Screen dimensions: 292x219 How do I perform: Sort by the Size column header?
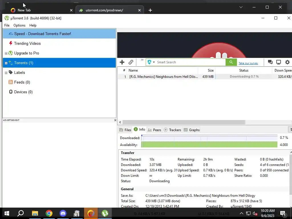206,70
